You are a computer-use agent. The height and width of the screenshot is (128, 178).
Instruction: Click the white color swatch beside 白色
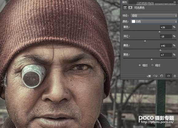coord(133,21)
